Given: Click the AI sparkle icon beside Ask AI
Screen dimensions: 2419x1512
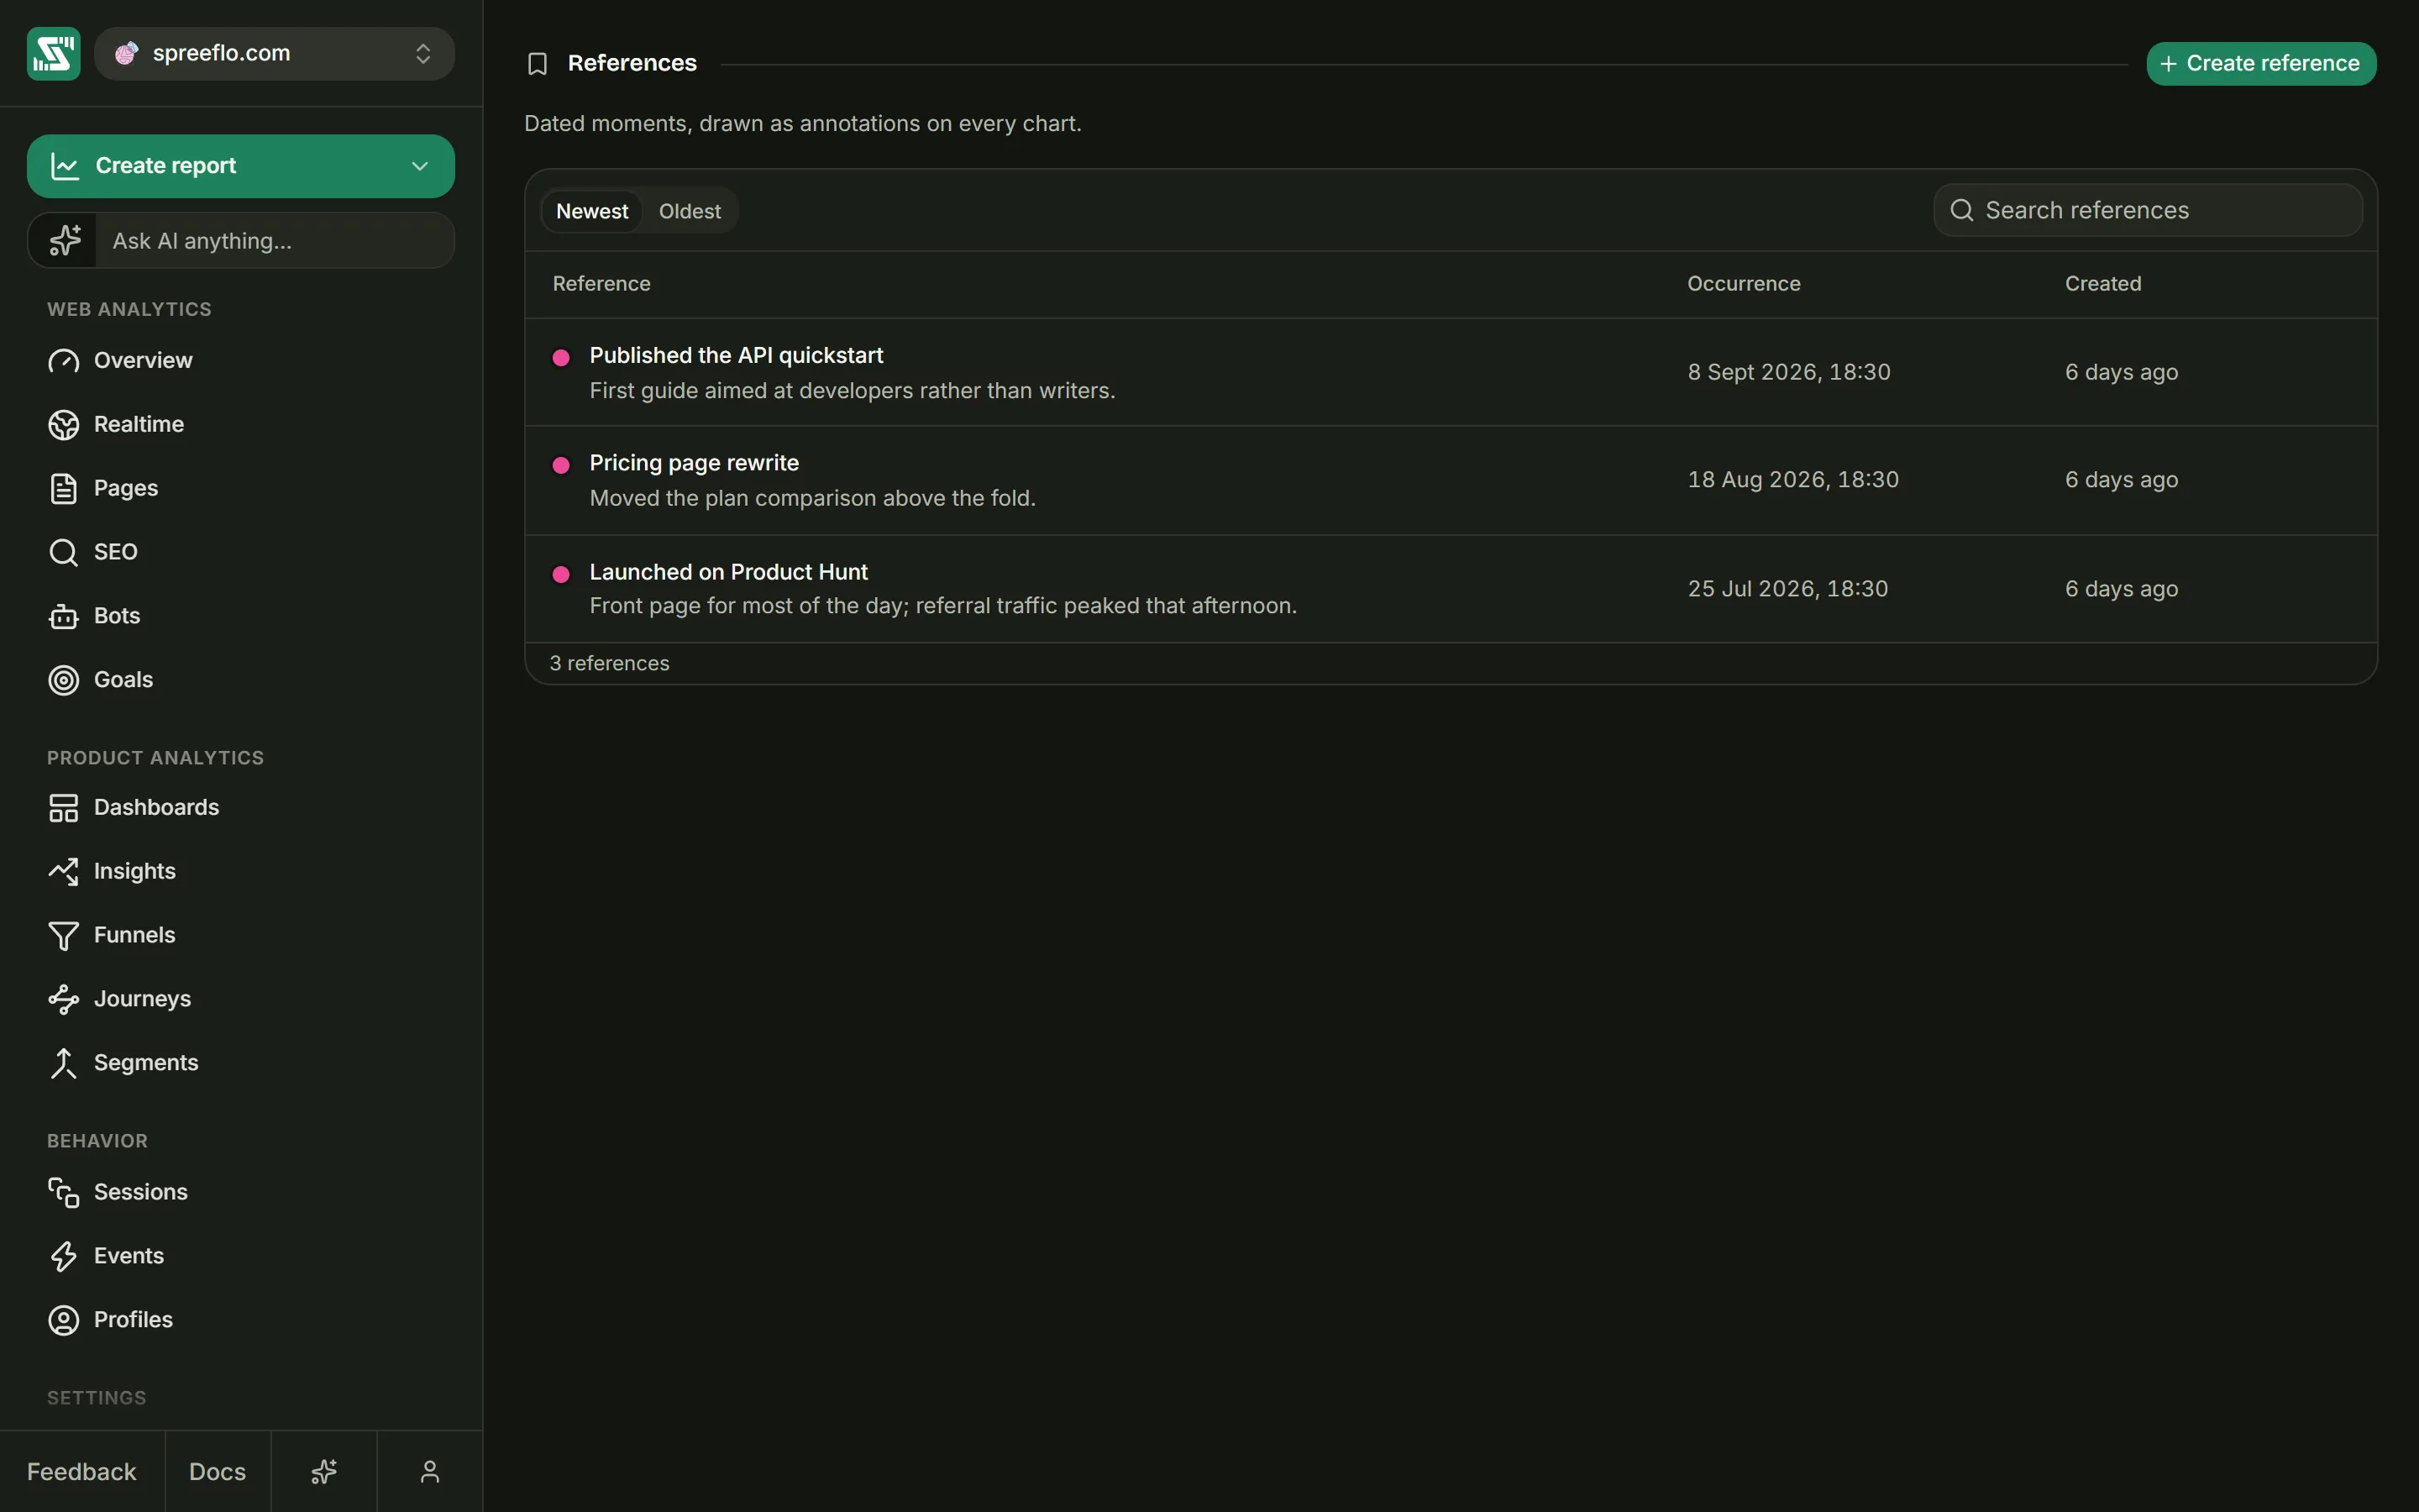Looking at the screenshot, I should pos(65,241).
